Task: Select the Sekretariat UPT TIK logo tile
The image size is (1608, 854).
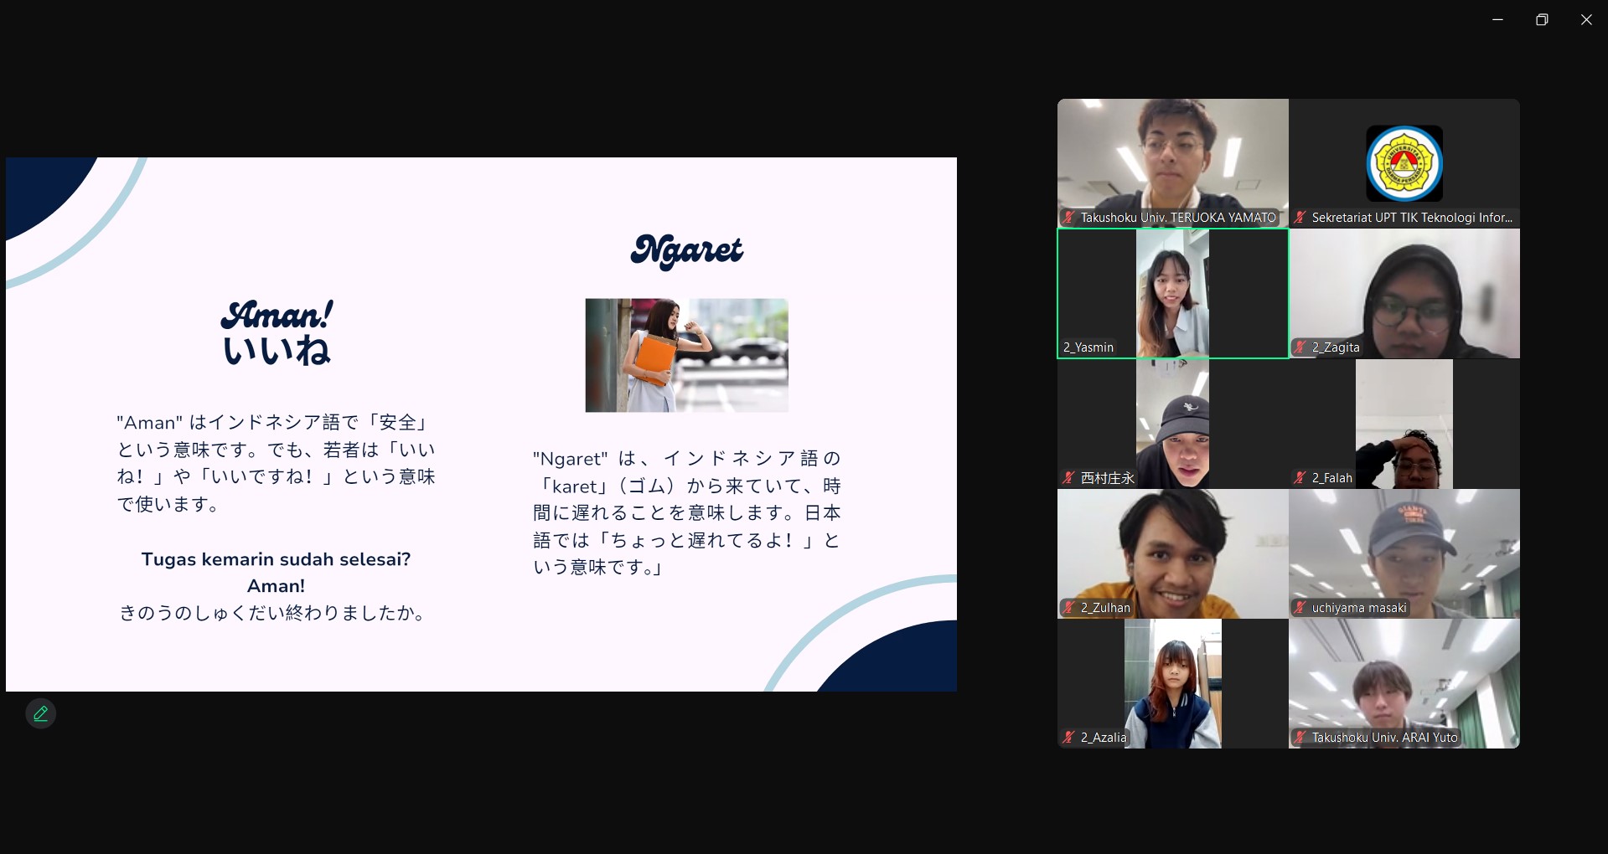Action: click(x=1404, y=163)
